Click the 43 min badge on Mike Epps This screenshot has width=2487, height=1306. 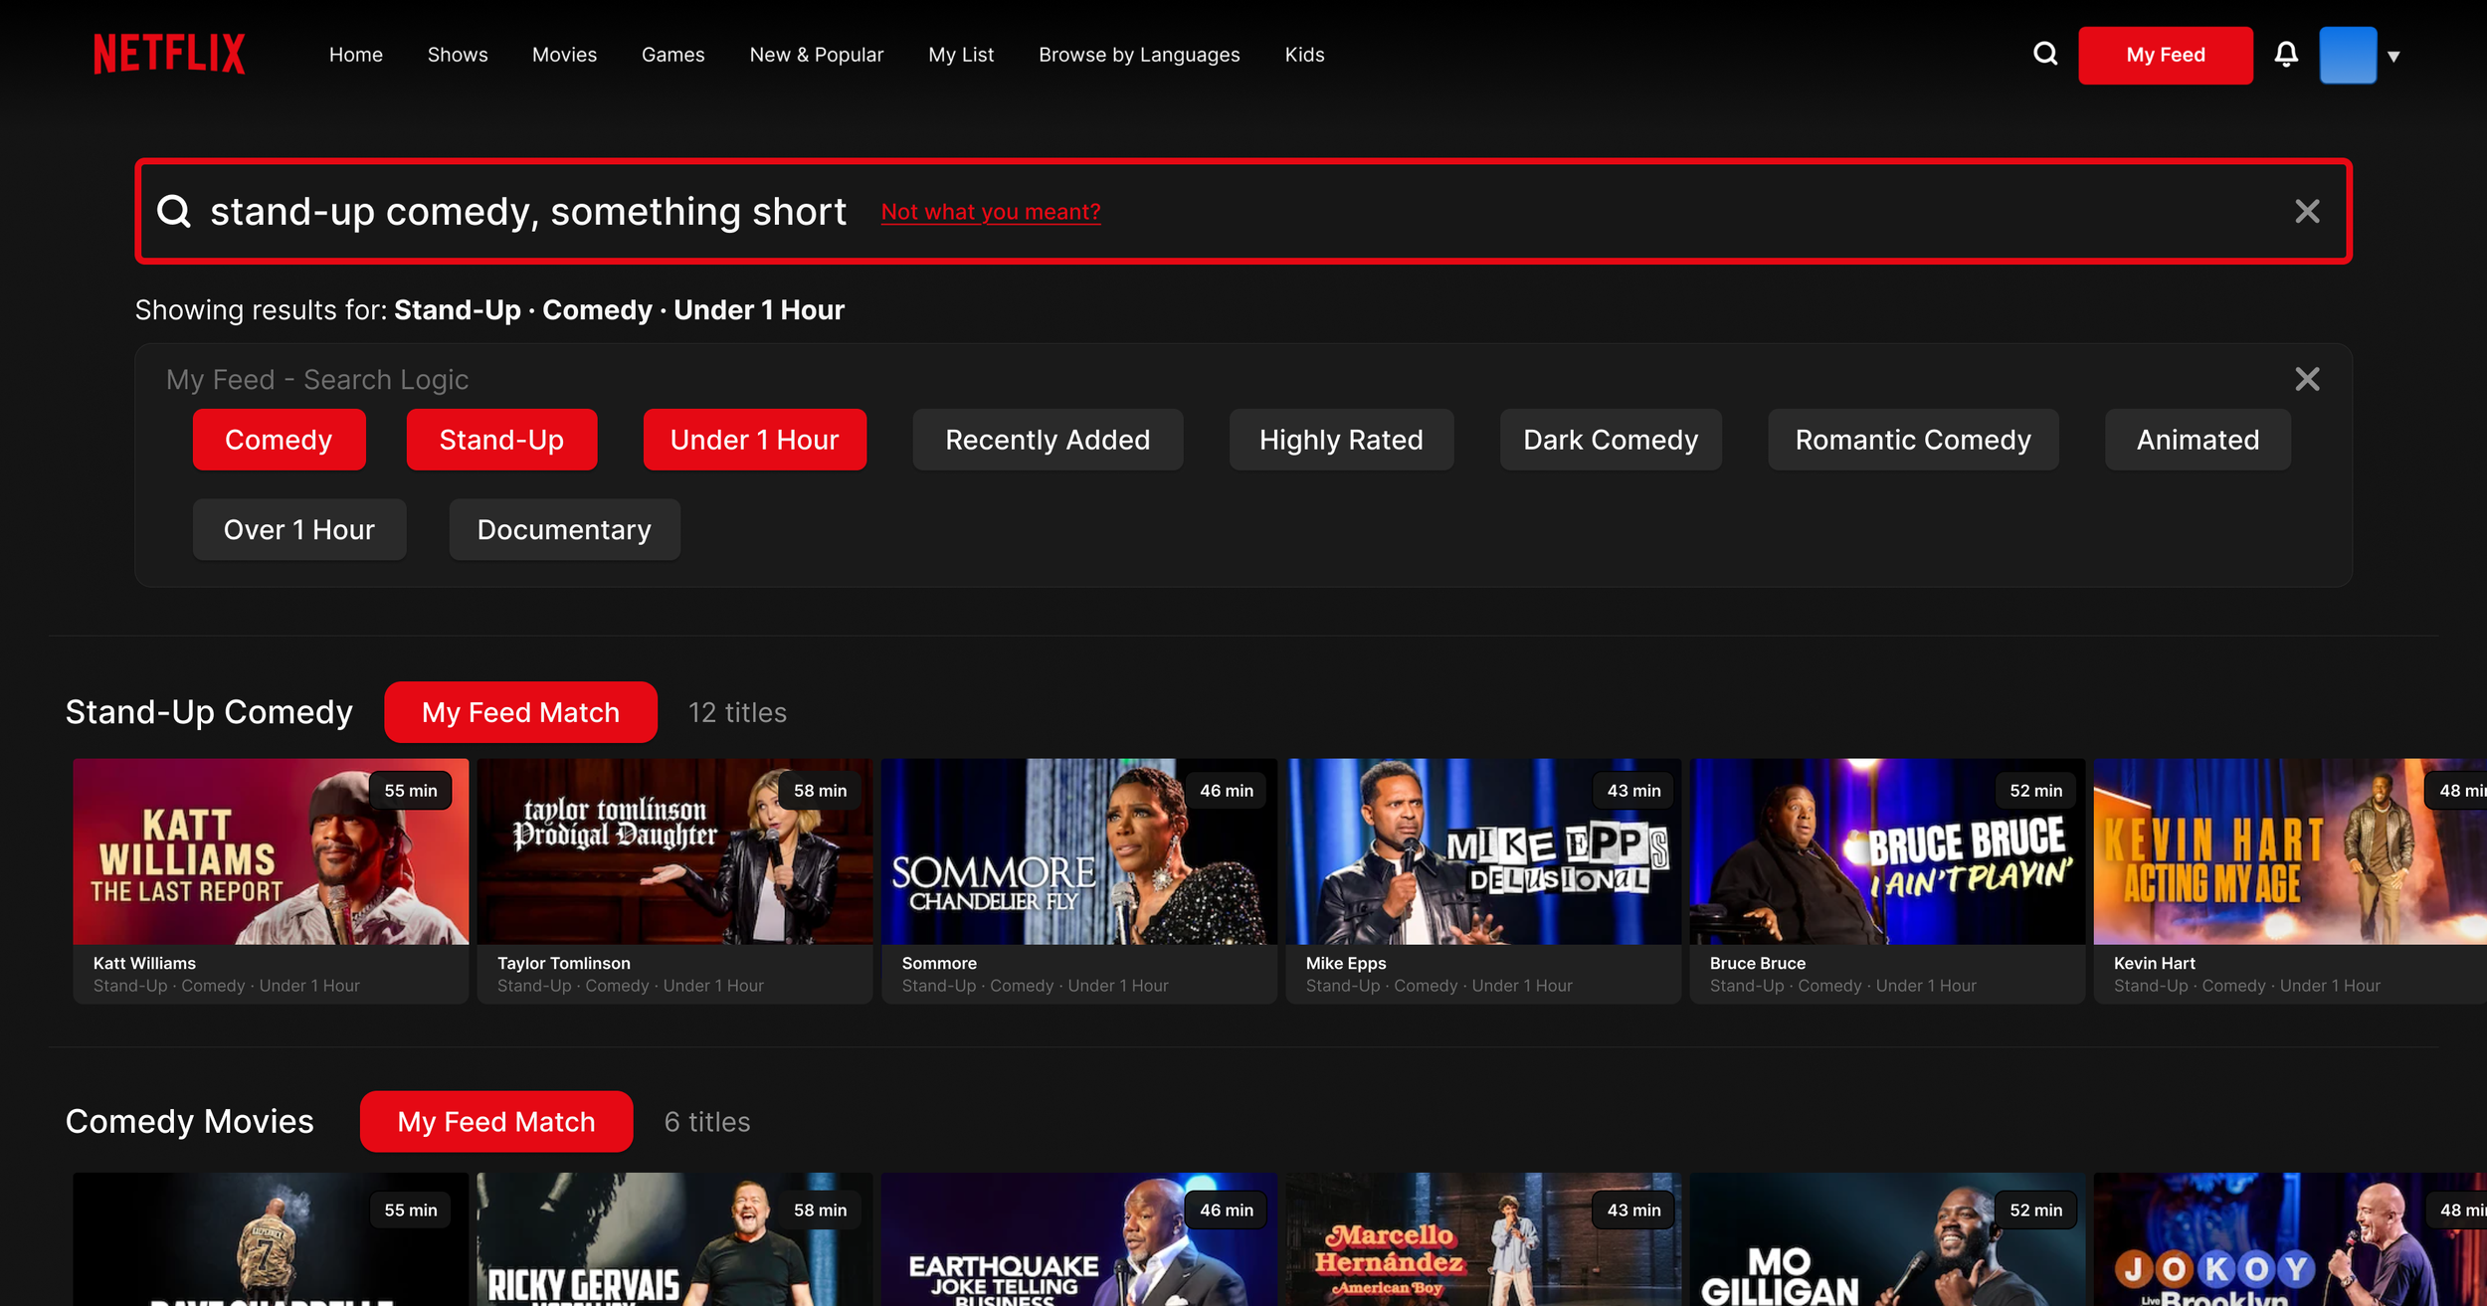pos(1633,790)
